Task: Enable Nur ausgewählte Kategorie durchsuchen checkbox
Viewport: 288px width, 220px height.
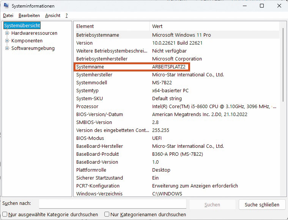Action: [x=5, y=214]
